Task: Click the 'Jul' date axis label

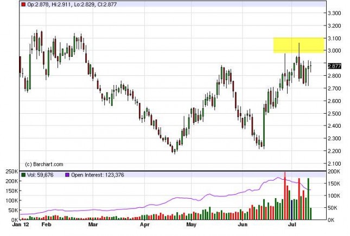Action: tap(292, 225)
